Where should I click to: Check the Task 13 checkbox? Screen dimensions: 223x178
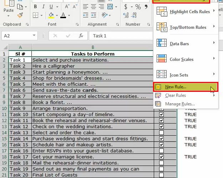coord(161,132)
